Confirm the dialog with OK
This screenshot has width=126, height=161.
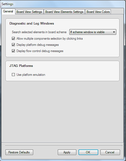(88, 152)
